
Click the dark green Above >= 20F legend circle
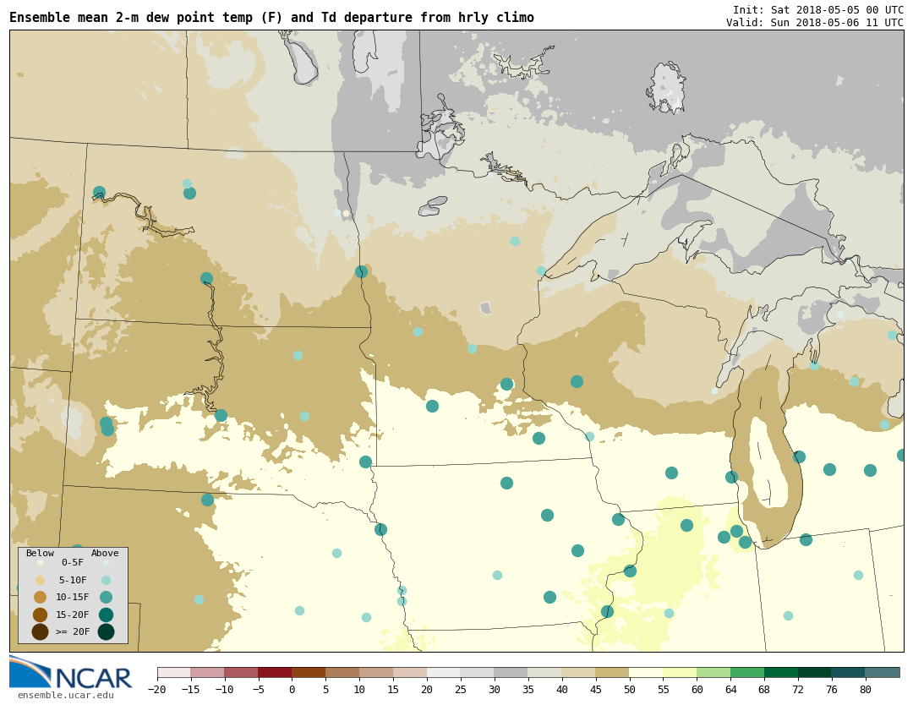click(x=106, y=631)
